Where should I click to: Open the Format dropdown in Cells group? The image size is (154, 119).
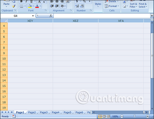(111, 6)
